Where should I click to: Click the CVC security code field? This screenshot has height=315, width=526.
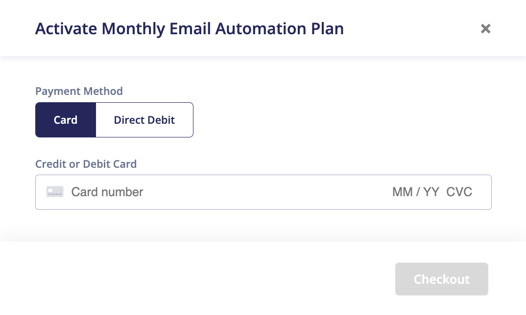coord(459,192)
